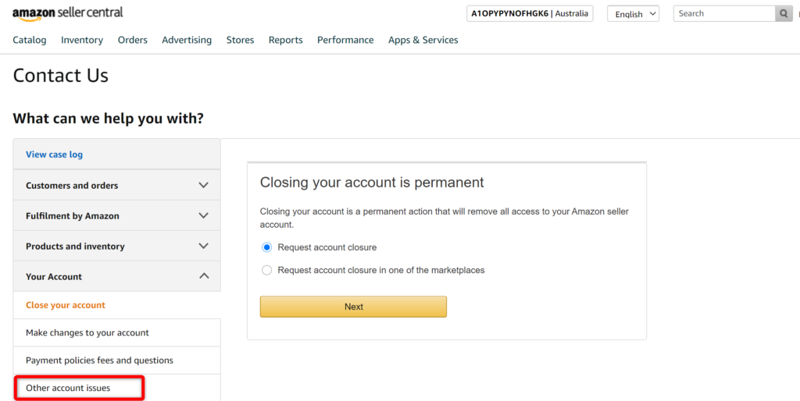Screen dimensions: 800x401
Task: Select closure in one of the marketplaces
Action: pyautogui.click(x=267, y=270)
